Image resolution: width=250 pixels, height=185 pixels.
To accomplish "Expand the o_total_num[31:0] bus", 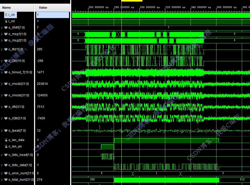I will point(2,179).
